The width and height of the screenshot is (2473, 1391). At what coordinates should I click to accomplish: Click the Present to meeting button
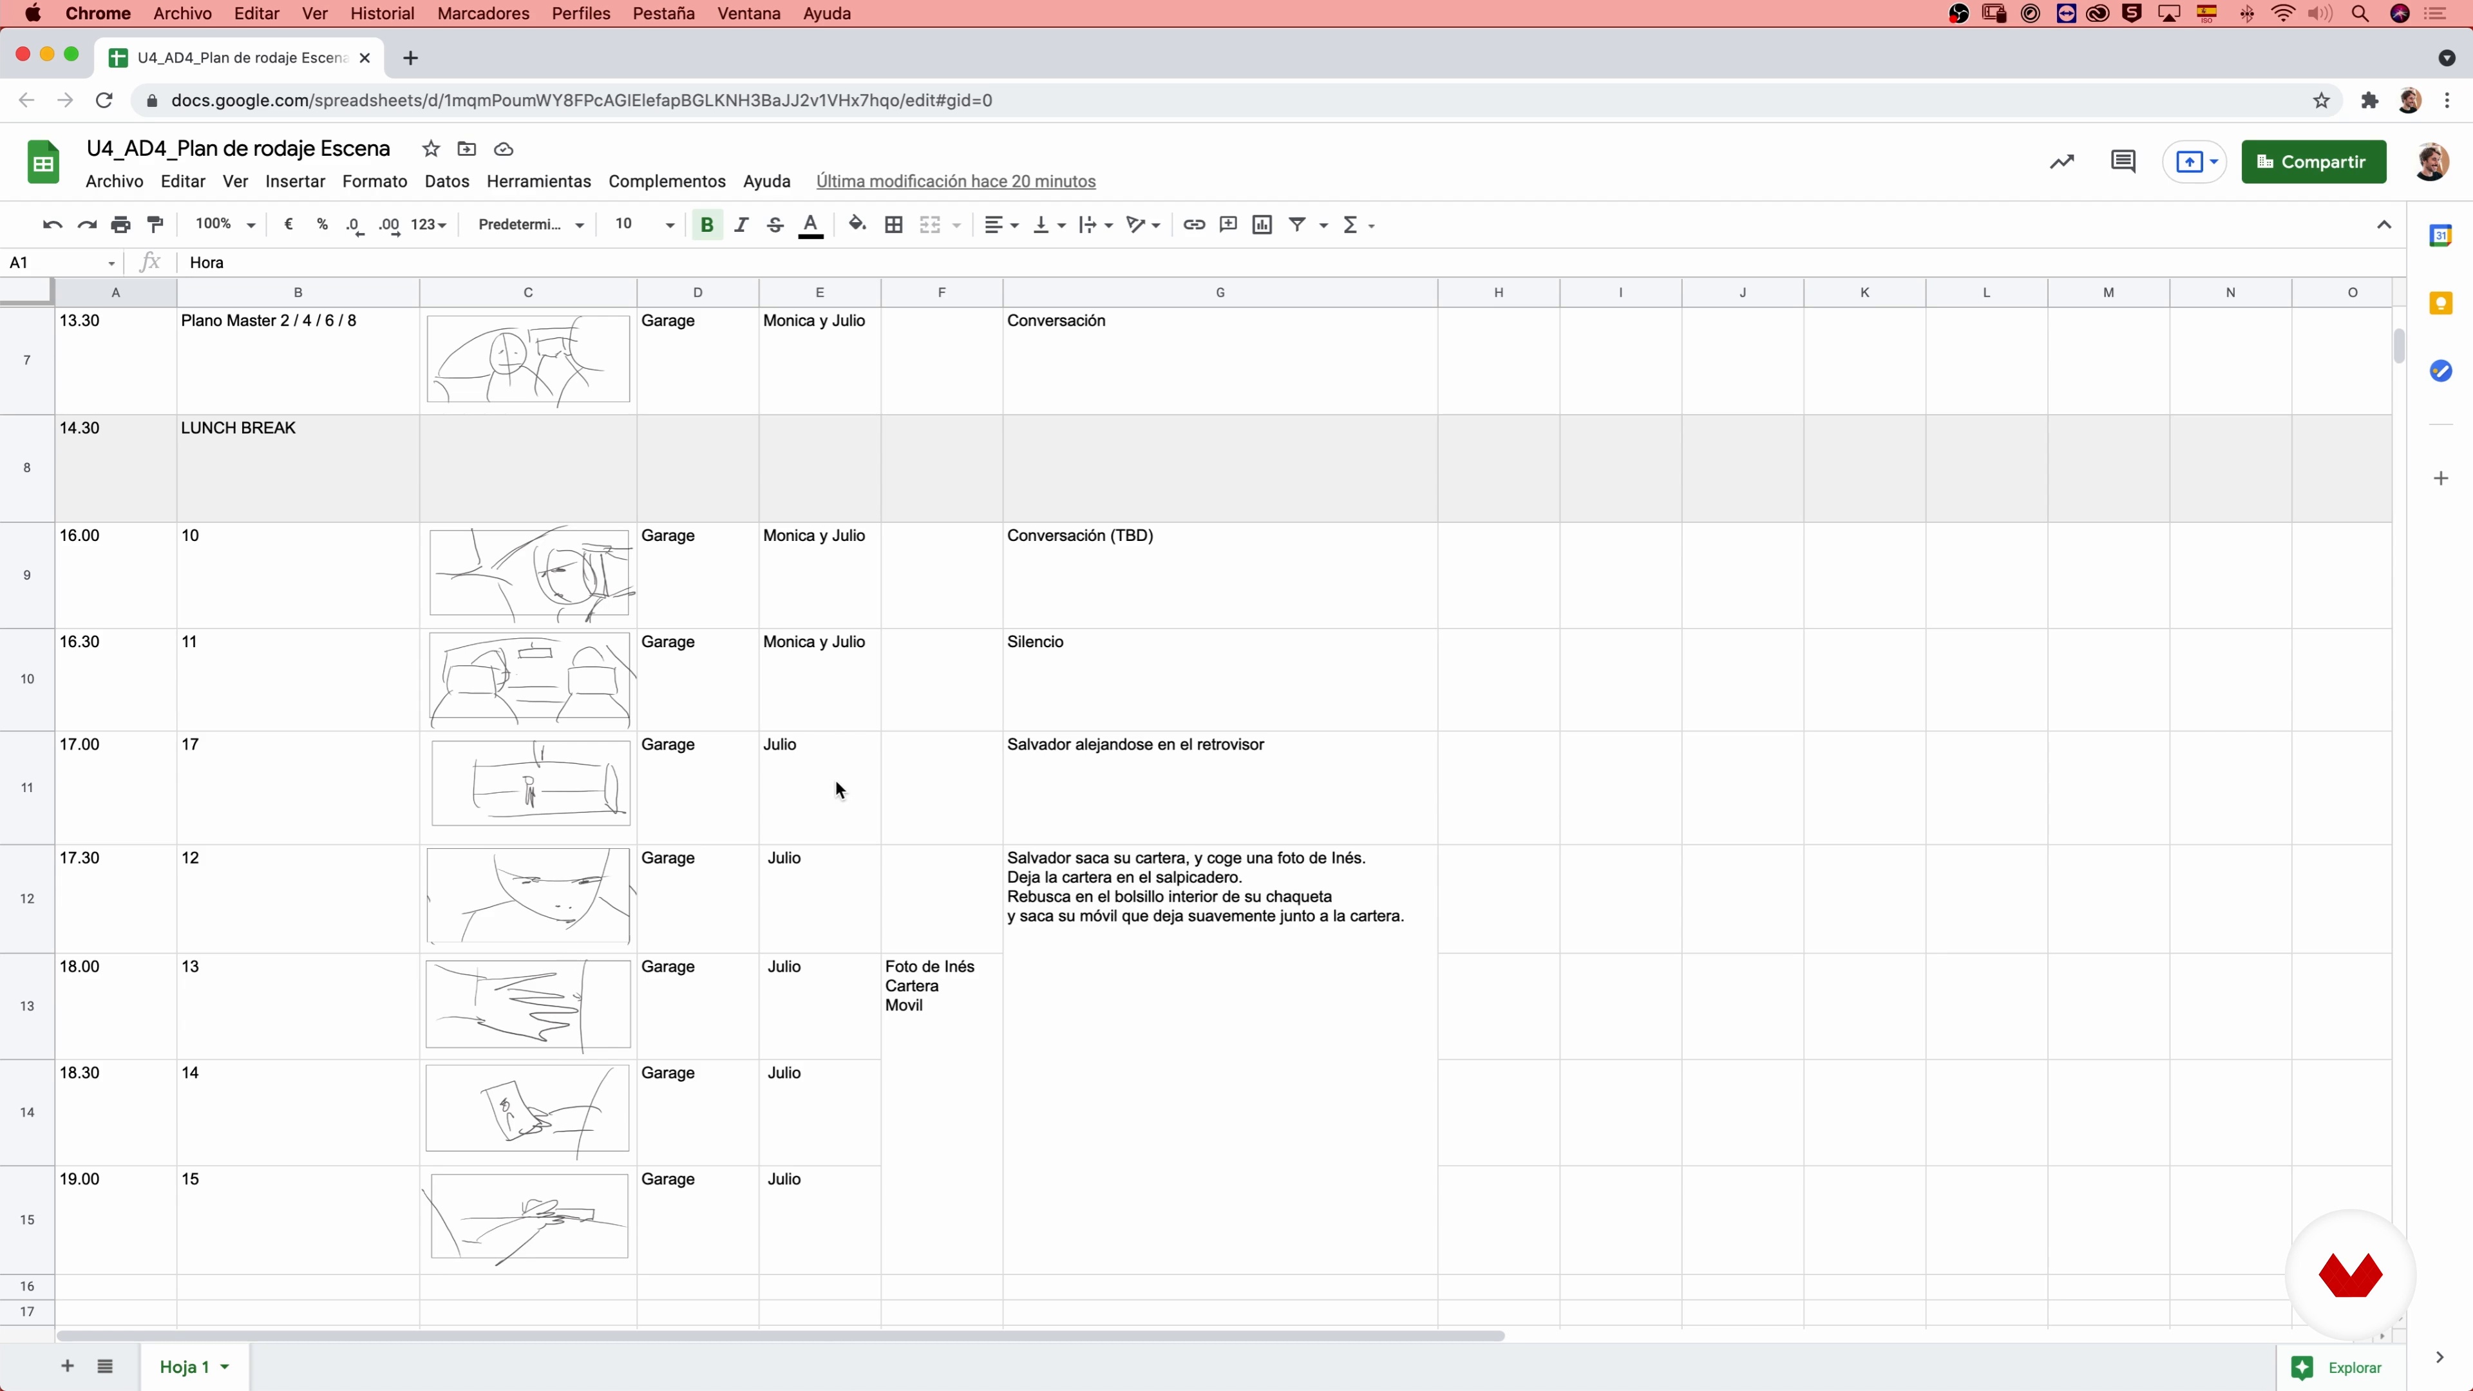pyautogui.click(x=2195, y=161)
